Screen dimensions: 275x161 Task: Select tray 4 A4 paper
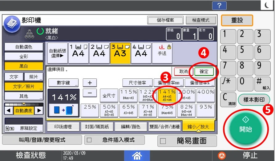pyautogui.click(x=141, y=53)
